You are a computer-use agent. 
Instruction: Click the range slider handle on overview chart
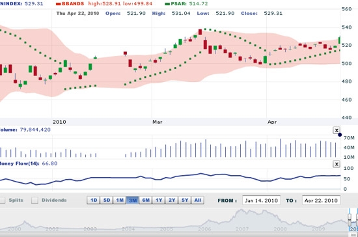pos(350,219)
